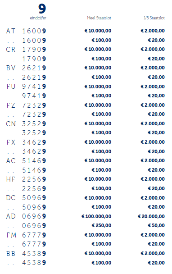
Task: Select lot number AC 51469
Action: pyautogui.click(x=26, y=161)
